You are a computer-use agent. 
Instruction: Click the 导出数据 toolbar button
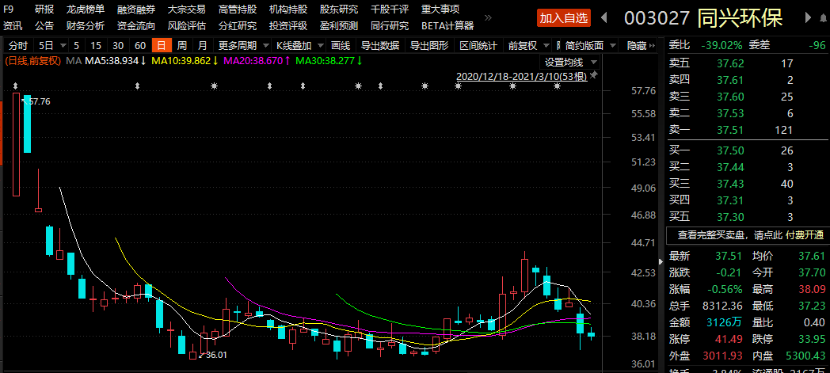point(379,45)
